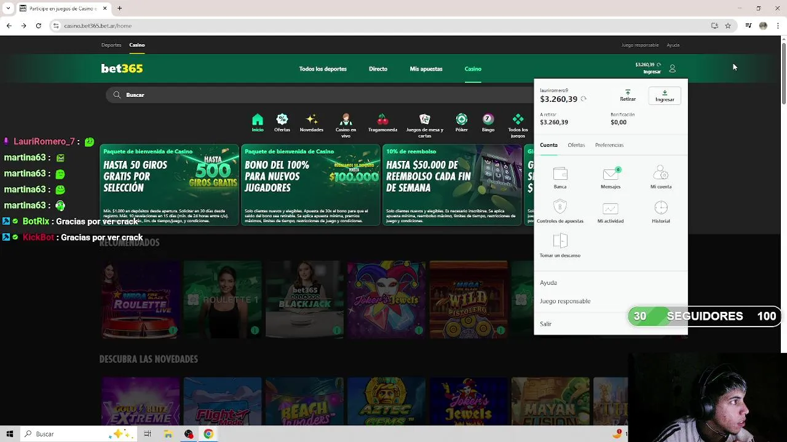Bookmark this page with star icon
The image size is (787, 442).
pos(728,26)
